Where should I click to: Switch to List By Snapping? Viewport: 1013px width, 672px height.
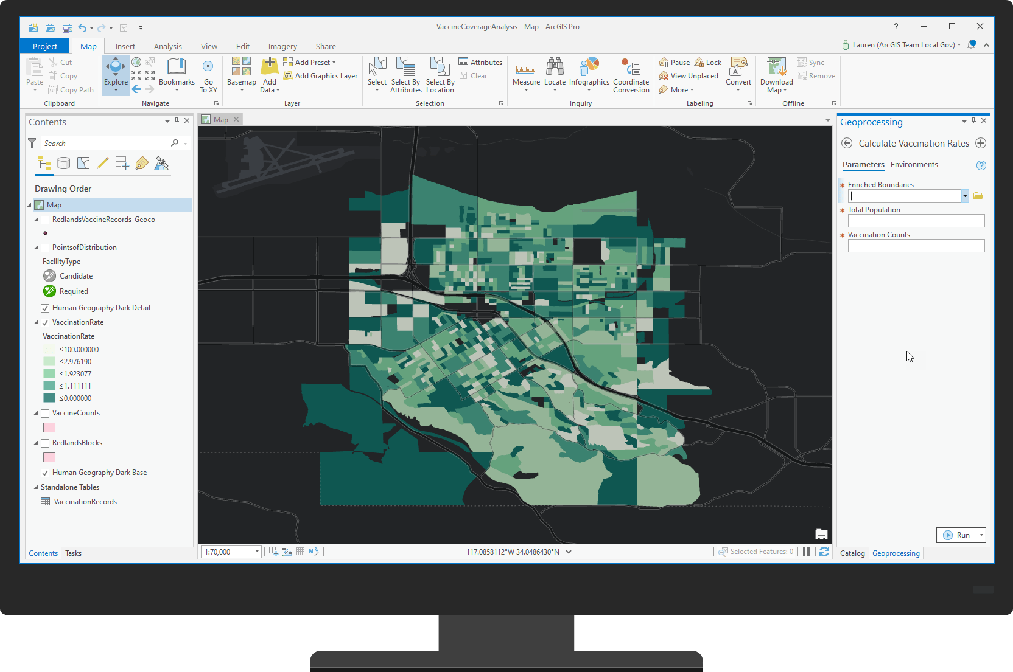pyautogui.click(x=122, y=163)
